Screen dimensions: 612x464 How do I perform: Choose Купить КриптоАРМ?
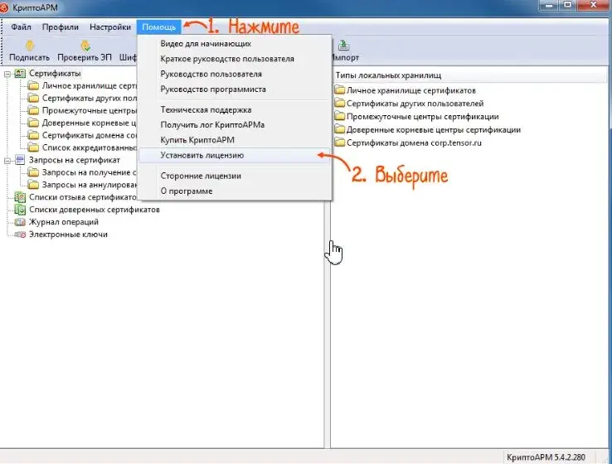(235, 140)
